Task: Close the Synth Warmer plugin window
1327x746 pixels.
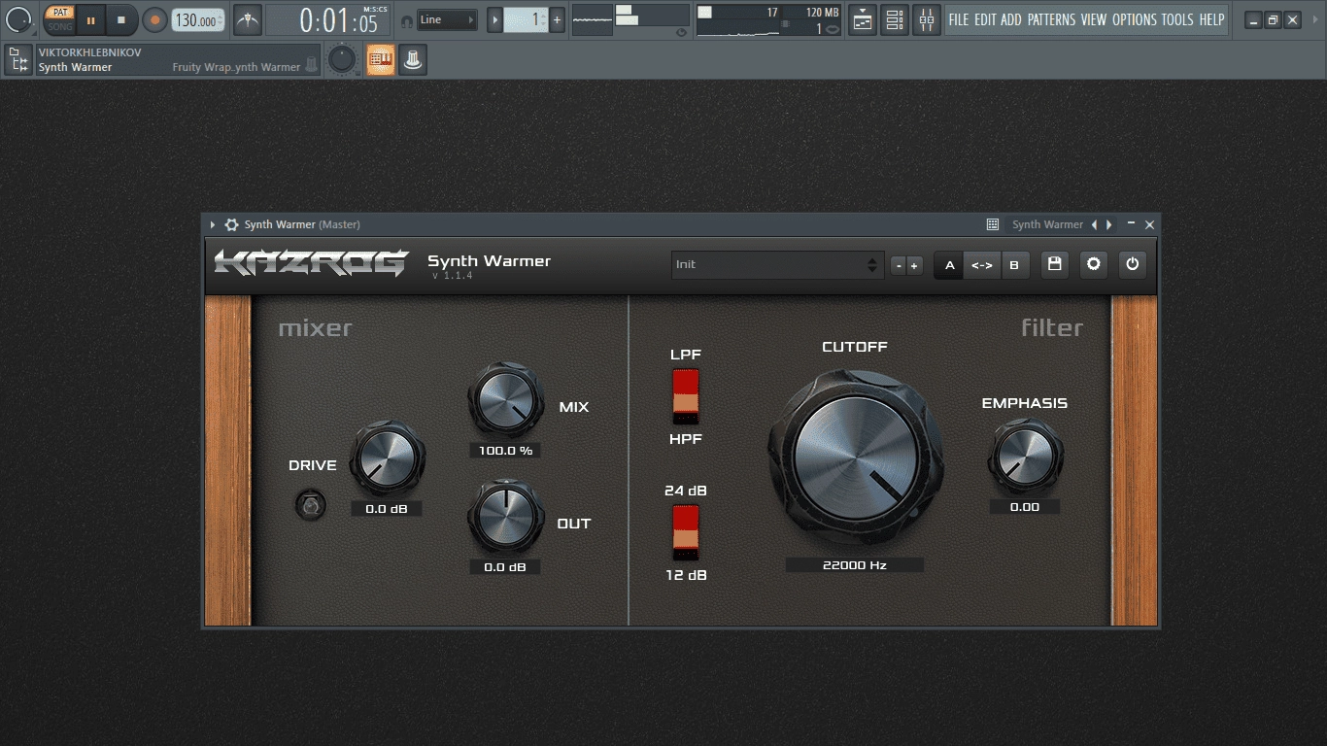Action: coord(1149,224)
